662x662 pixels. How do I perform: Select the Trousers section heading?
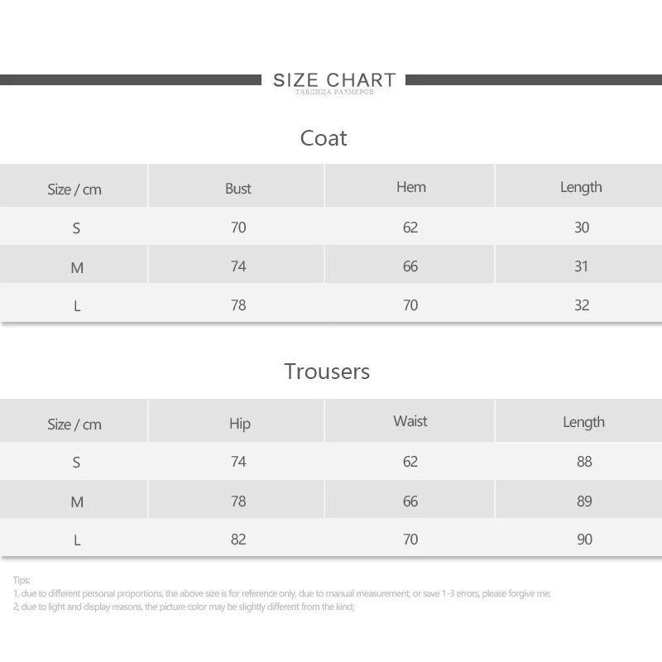[327, 372]
